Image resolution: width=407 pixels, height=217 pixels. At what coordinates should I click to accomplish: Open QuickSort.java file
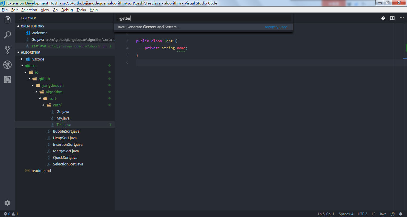tap(65, 157)
